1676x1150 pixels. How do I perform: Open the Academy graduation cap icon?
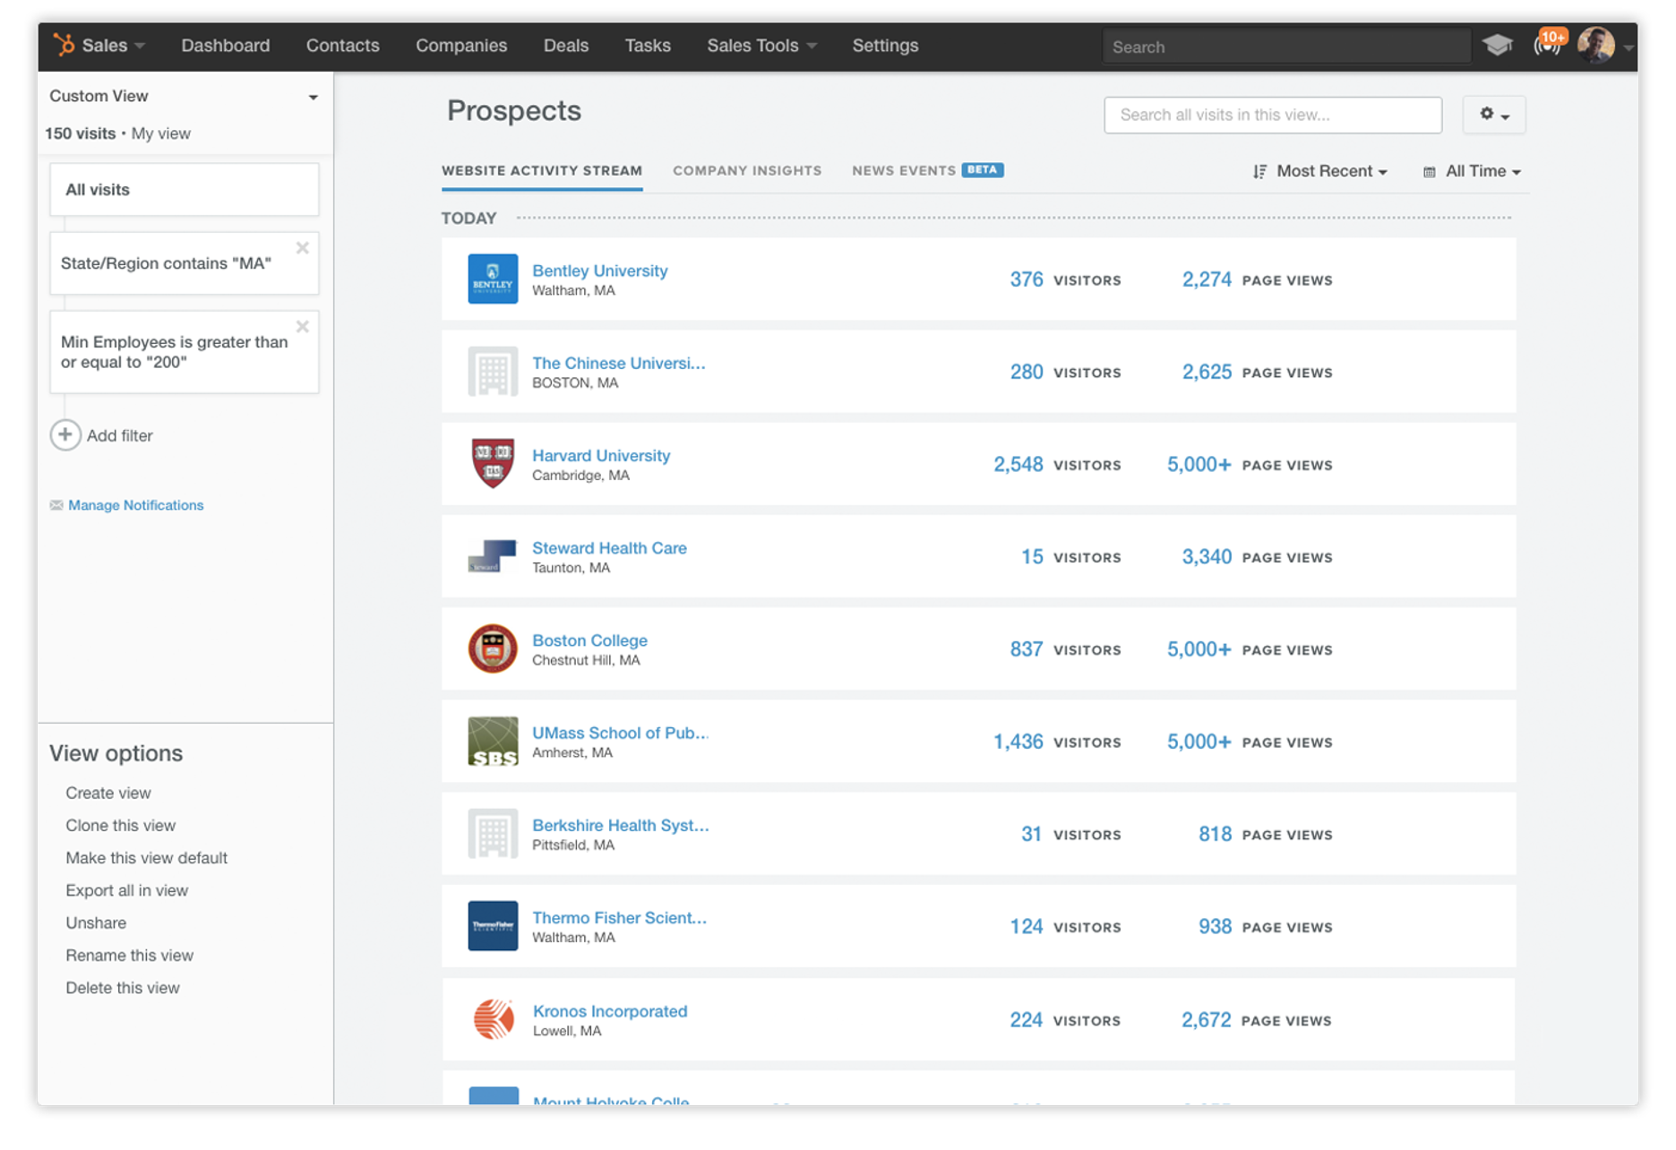(x=1497, y=45)
